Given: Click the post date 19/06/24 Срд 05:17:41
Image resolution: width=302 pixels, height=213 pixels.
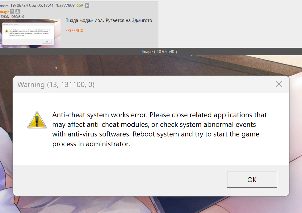Looking at the screenshot, I should pos(32,5).
